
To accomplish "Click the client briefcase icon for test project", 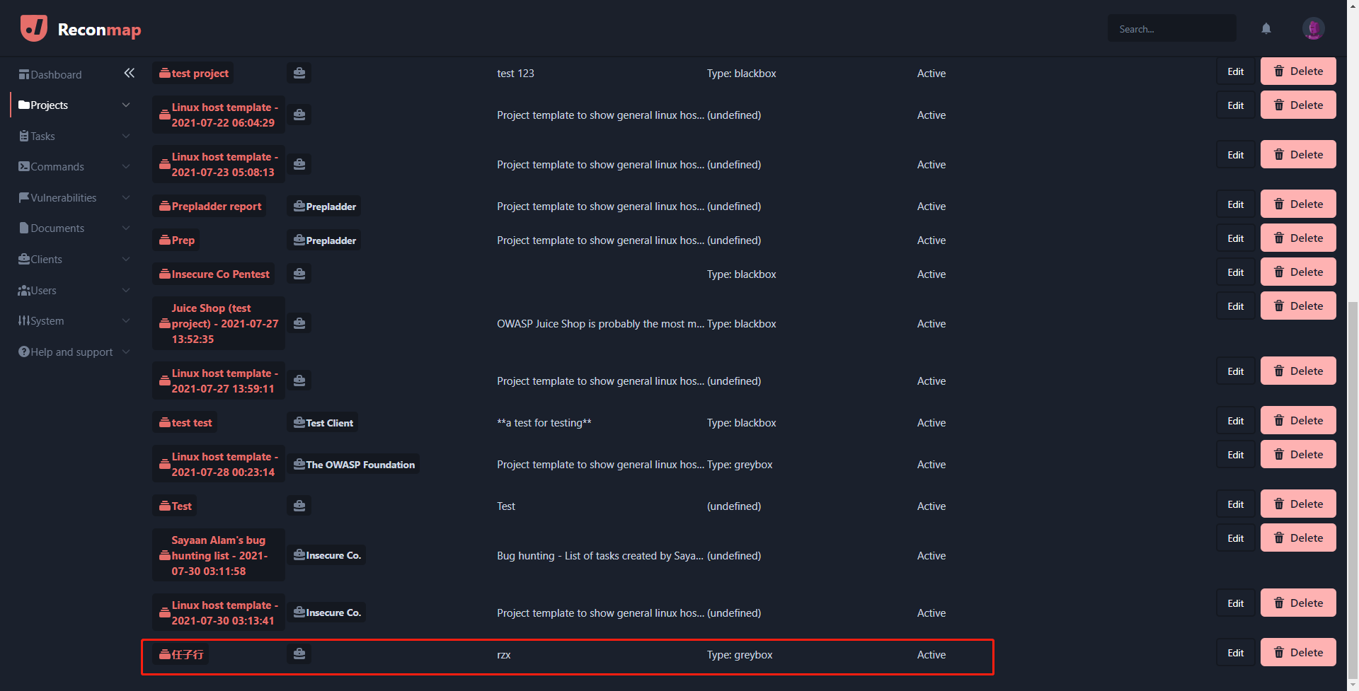I will click(299, 73).
